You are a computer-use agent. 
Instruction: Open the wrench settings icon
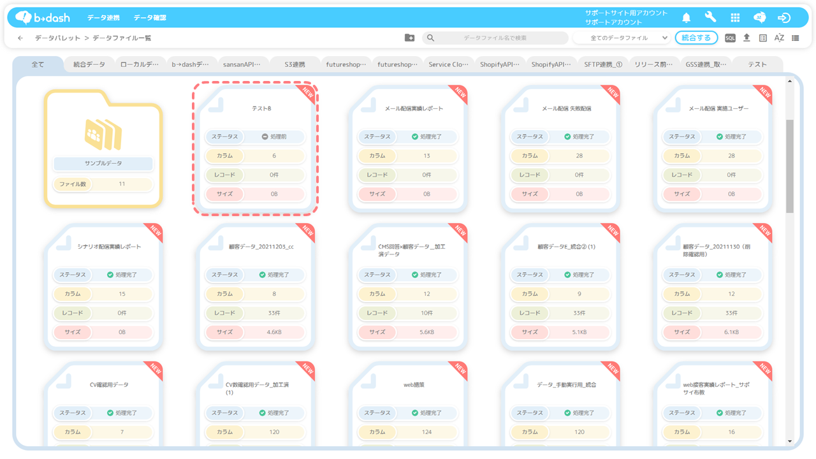pos(710,18)
